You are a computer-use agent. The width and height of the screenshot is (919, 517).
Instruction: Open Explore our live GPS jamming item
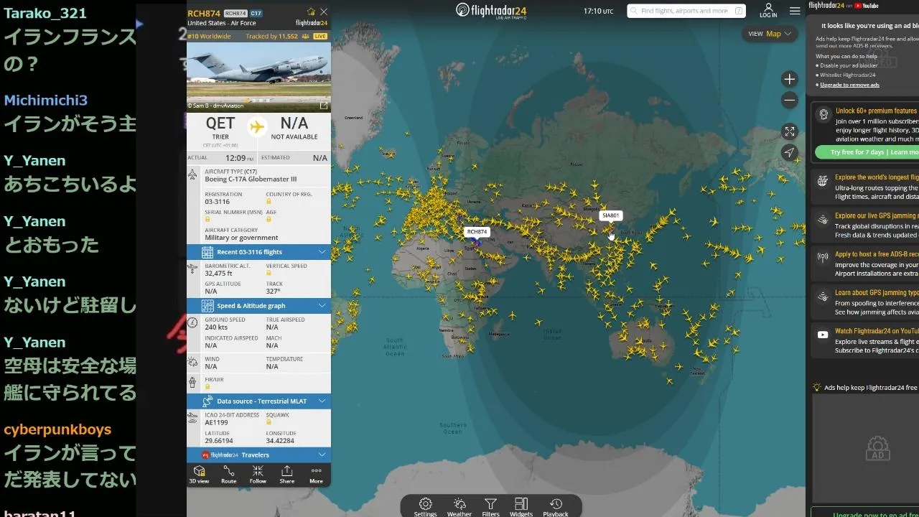click(865, 225)
